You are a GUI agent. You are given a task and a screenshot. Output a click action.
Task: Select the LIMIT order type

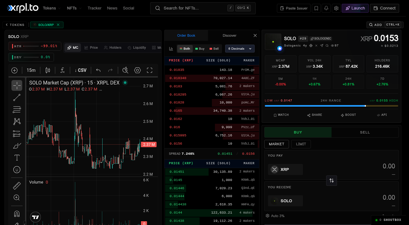[x=301, y=144]
